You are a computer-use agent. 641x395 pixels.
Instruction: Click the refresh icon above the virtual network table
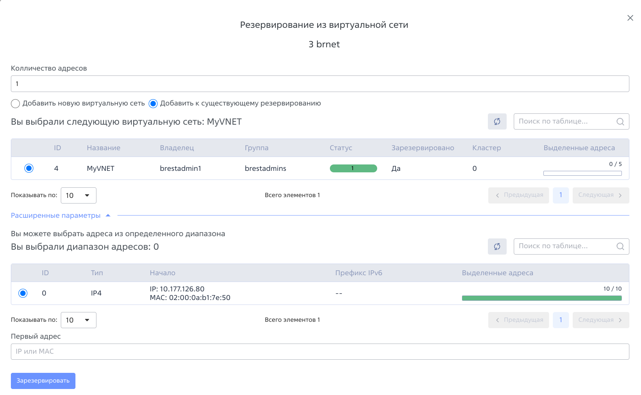click(x=497, y=121)
